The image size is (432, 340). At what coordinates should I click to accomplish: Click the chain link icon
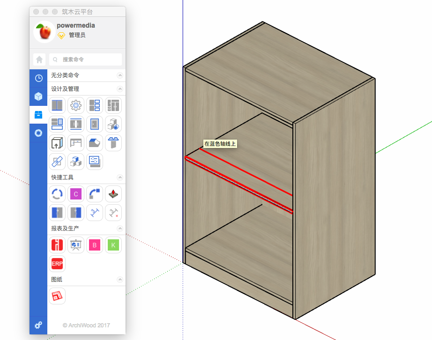[57, 162]
